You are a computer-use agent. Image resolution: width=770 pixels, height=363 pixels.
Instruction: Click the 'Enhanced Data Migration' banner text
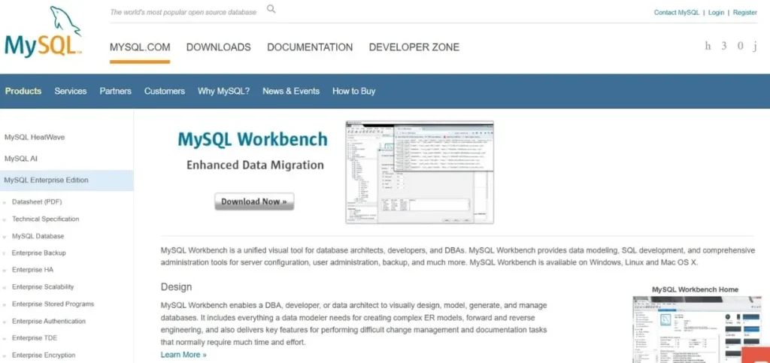(255, 165)
